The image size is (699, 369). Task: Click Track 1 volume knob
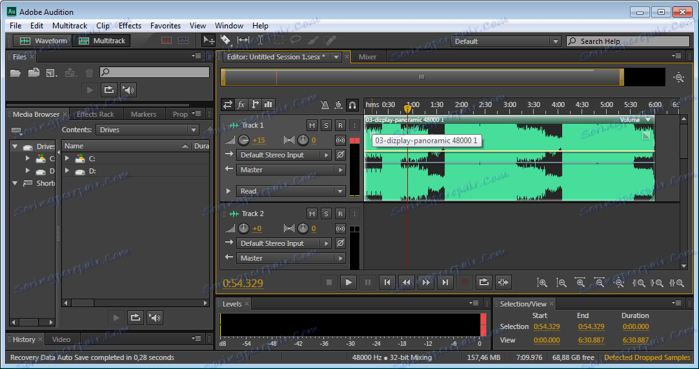coord(243,140)
